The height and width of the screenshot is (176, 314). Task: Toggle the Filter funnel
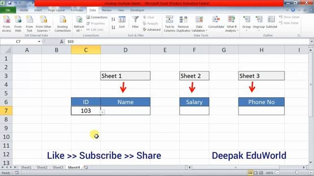tap(135, 22)
